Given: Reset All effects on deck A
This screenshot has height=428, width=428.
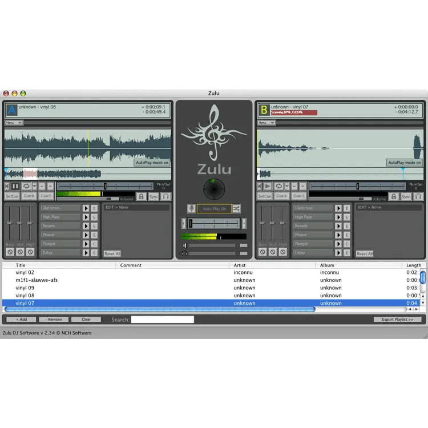Looking at the screenshot, I should (112, 253).
